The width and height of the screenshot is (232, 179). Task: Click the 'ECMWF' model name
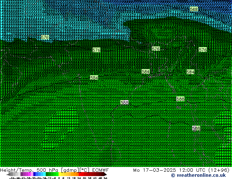point(100,170)
